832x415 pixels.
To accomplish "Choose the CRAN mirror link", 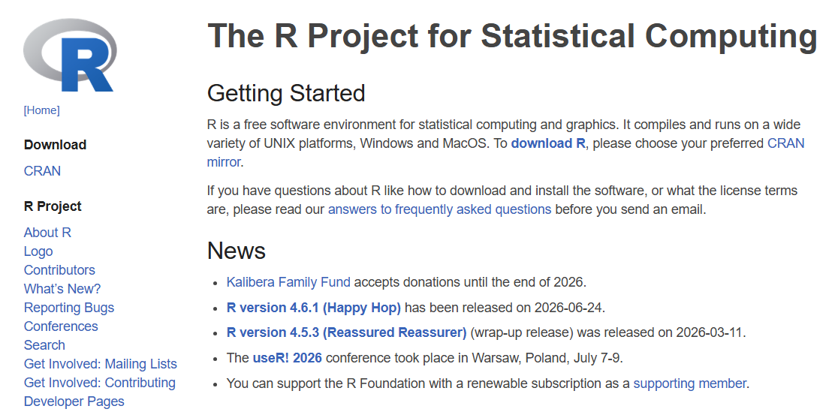I will click(x=785, y=143).
